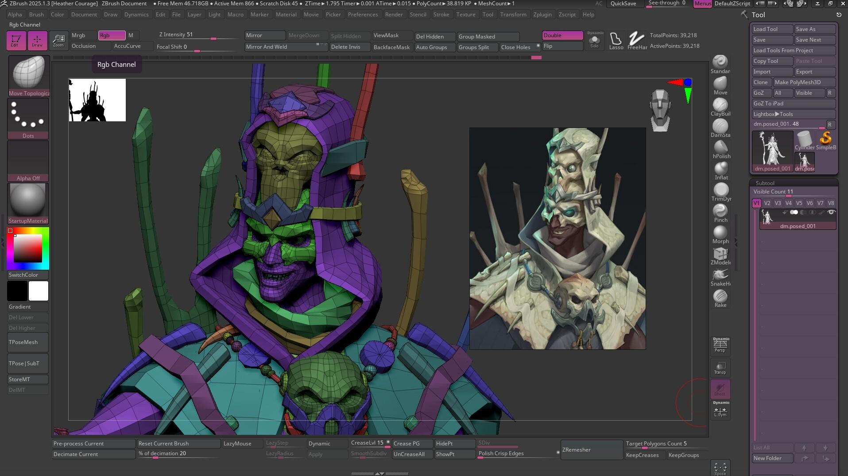Choose the Standard brush
The width and height of the screenshot is (848, 476).
(720, 64)
